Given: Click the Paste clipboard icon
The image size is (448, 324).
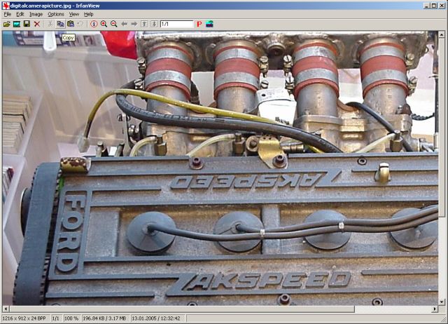Looking at the screenshot, I should tap(71, 24).
